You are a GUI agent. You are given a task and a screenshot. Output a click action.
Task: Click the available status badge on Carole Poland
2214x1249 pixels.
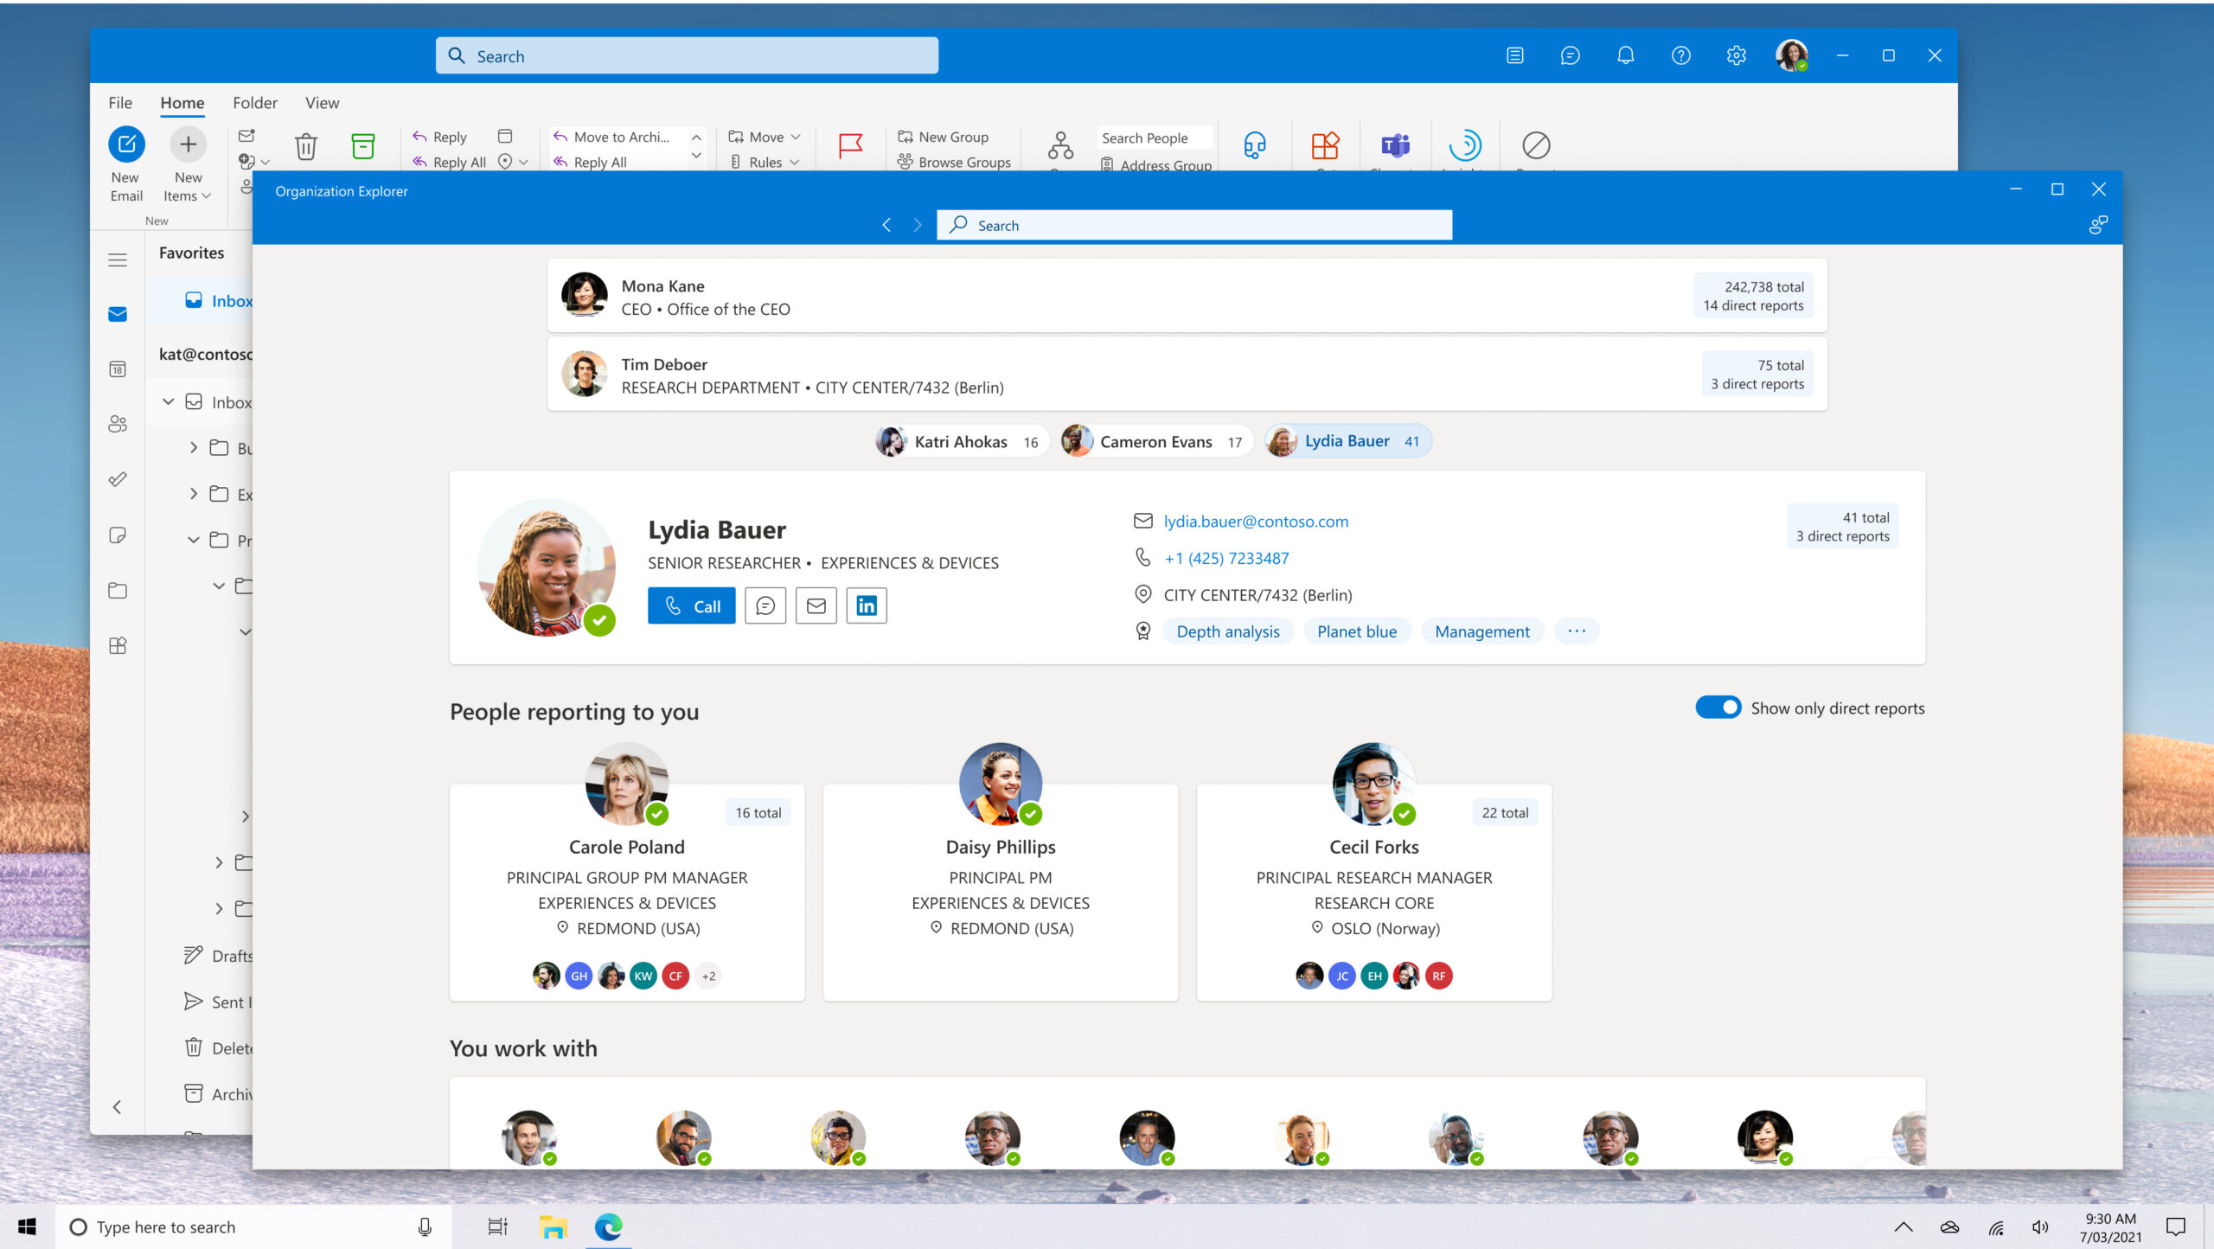coord(657,812)
